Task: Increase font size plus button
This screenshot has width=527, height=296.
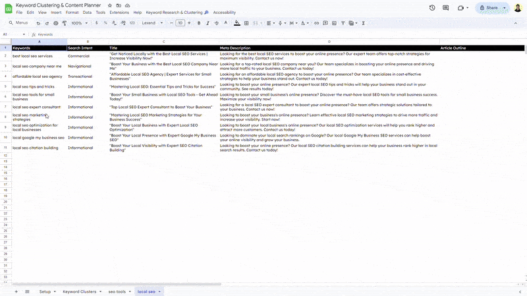Action: pos(189,23)
